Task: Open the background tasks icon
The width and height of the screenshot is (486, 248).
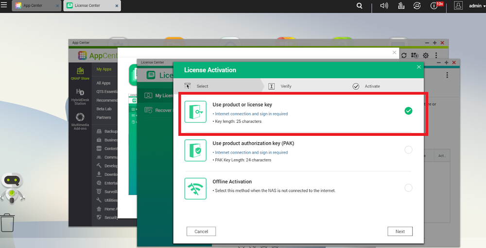Action: click(x=401, y=6)
